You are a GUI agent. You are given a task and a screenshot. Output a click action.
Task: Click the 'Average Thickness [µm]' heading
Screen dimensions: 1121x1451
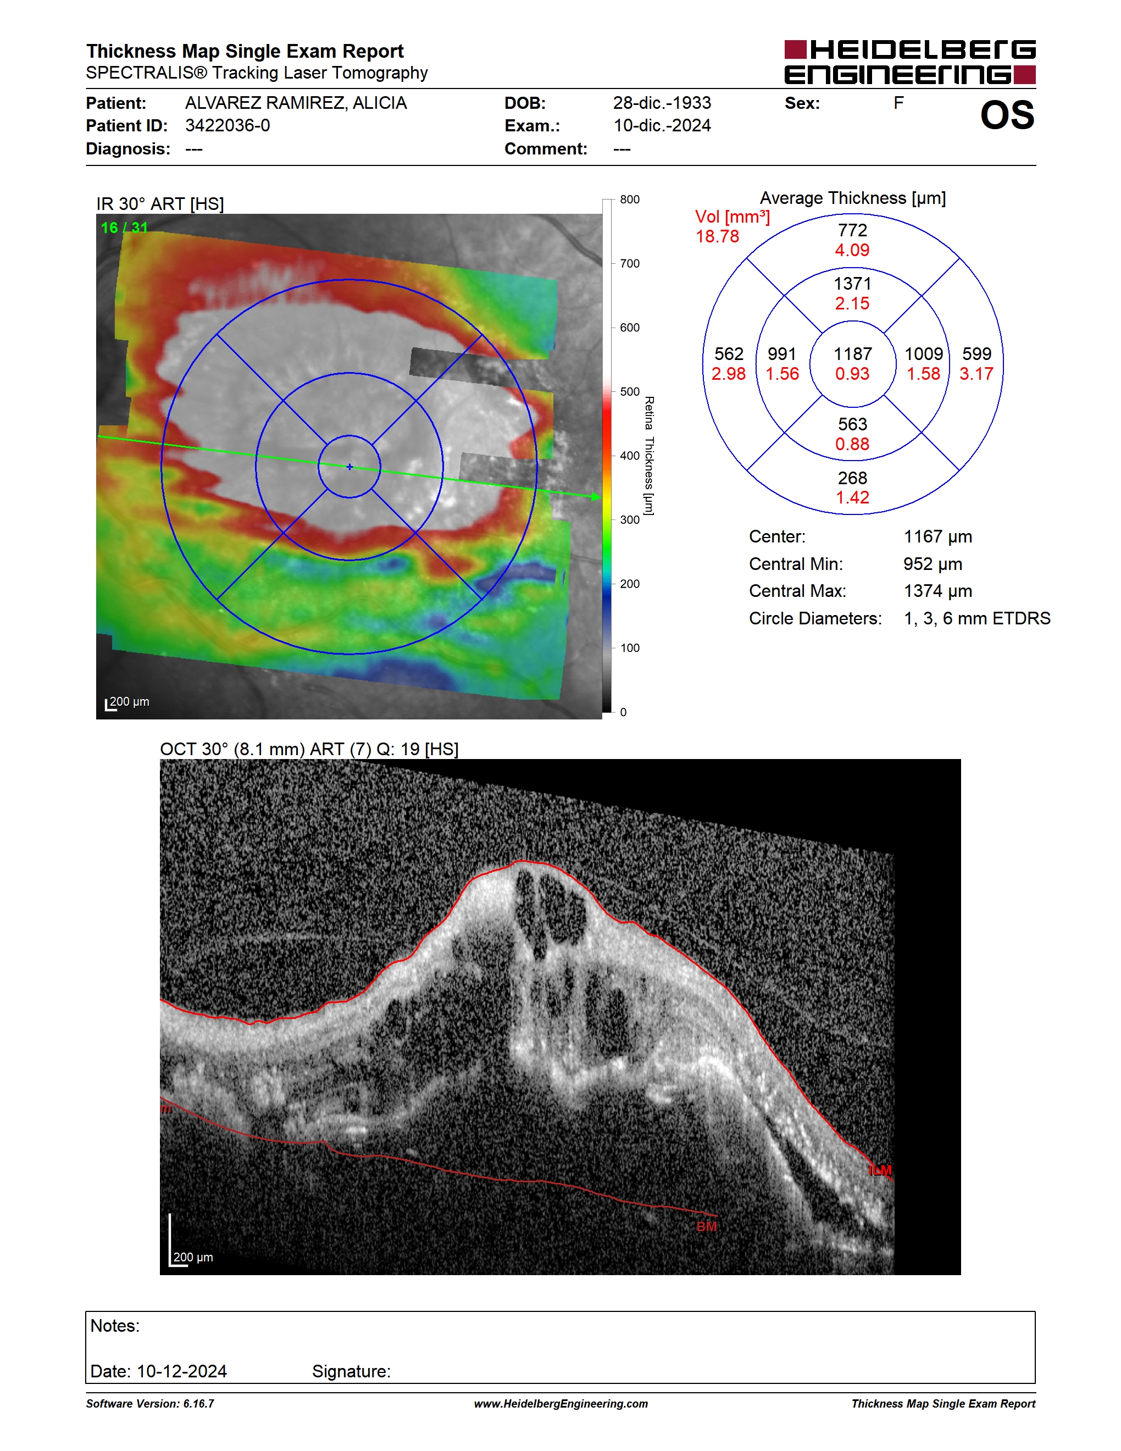(853, 198)
